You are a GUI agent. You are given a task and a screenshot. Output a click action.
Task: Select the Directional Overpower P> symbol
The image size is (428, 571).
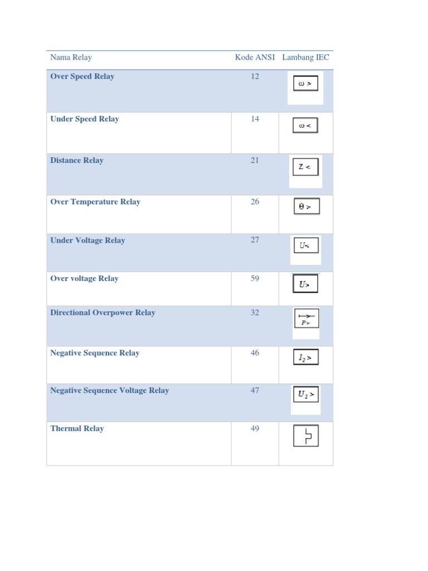click(306, 319)
